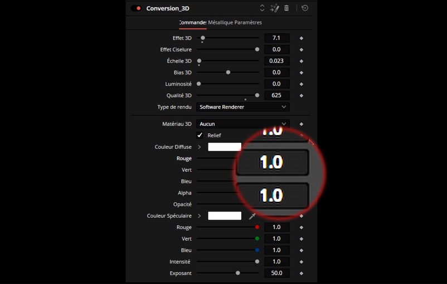The width and height of the screenshot is (447, 284).
Task: Click keyframe diamond for Effet 3D
Action: [x=302, y=38]
